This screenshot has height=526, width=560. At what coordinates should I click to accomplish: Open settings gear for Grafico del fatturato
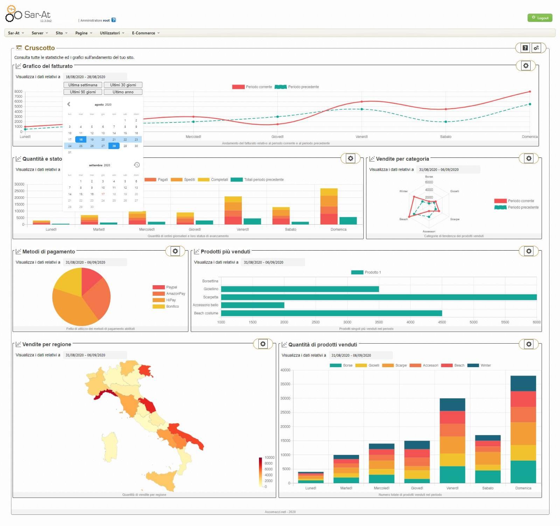[526, 66]
